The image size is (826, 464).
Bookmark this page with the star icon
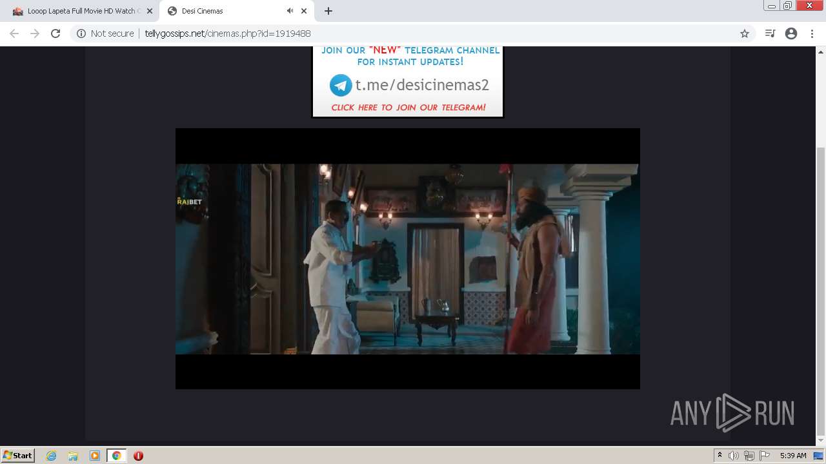744,34
